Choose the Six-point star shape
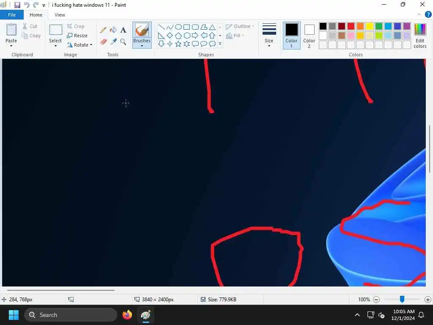Viewport: 433px width, 325px height. [186, 44]
